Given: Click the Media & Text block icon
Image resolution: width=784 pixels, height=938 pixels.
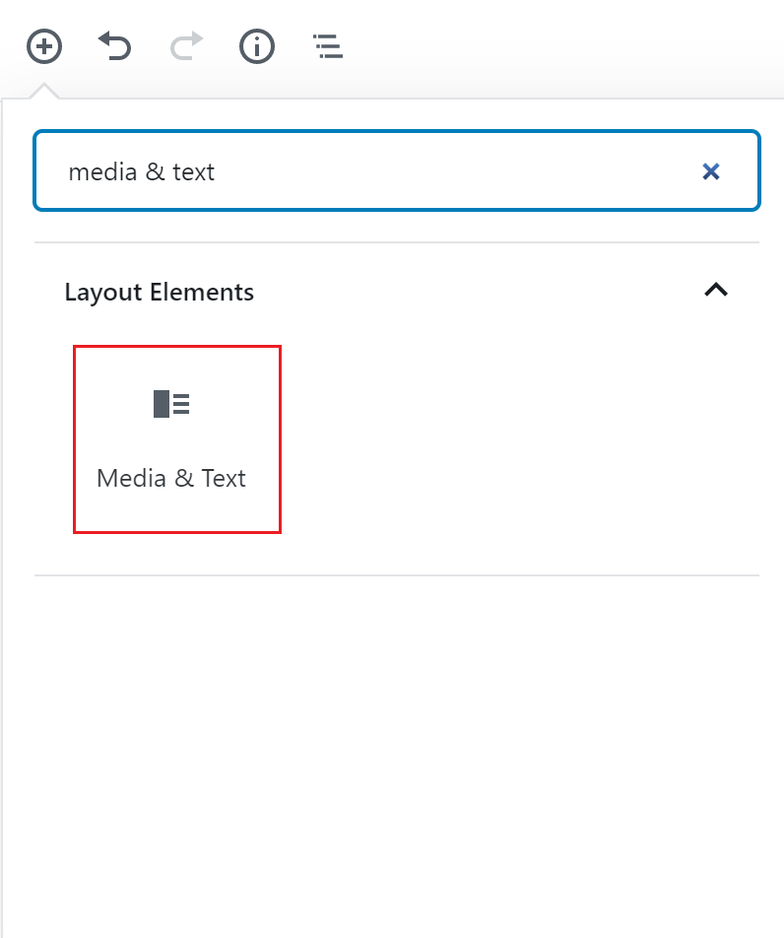Looking at the screenshot, I should point(171,404).
